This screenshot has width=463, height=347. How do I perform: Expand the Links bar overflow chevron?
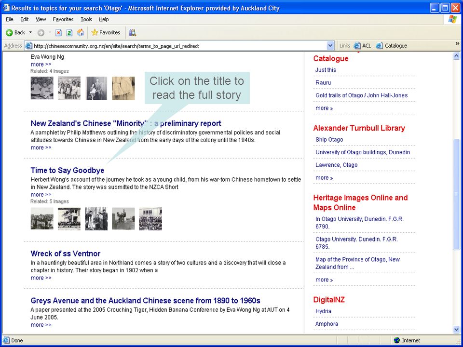coord(457,44)
